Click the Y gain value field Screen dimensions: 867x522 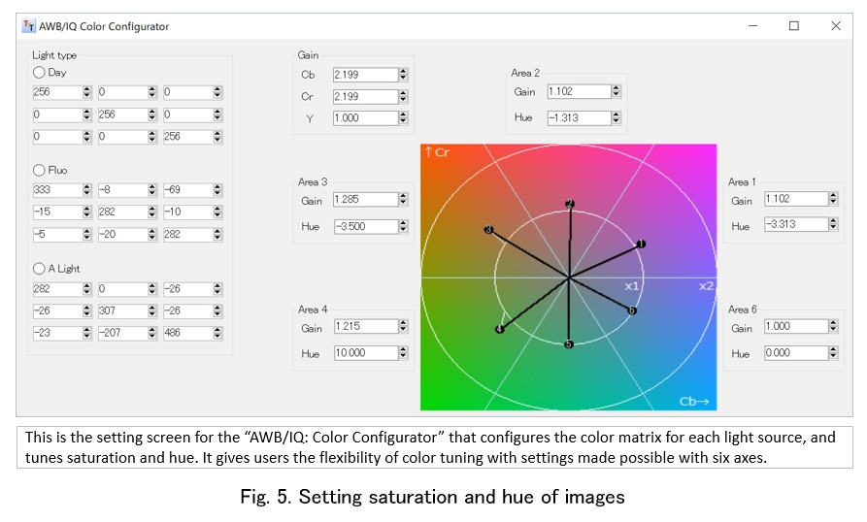(362, 117)
